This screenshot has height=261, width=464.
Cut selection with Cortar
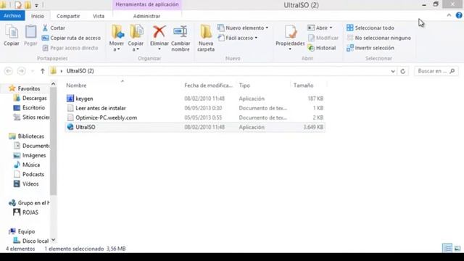(54, 28)
